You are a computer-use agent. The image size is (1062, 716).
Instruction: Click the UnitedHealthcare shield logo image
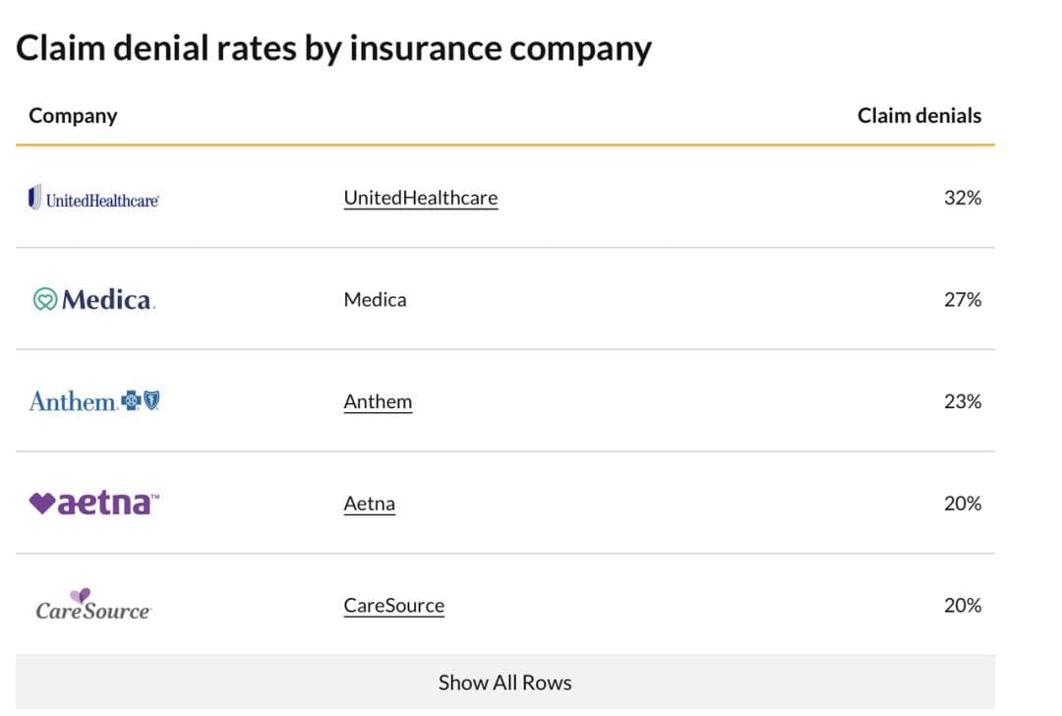(x=36, y=198)
